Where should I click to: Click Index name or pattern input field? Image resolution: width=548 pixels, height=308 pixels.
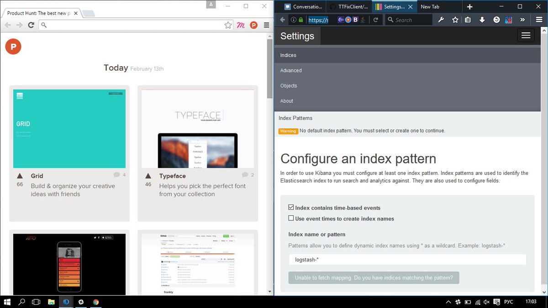pyautogui.click(x=407, y=260)
